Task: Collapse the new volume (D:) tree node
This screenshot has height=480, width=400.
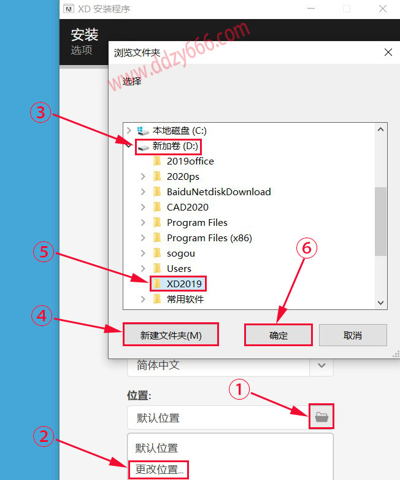Action: click(128, 146)
